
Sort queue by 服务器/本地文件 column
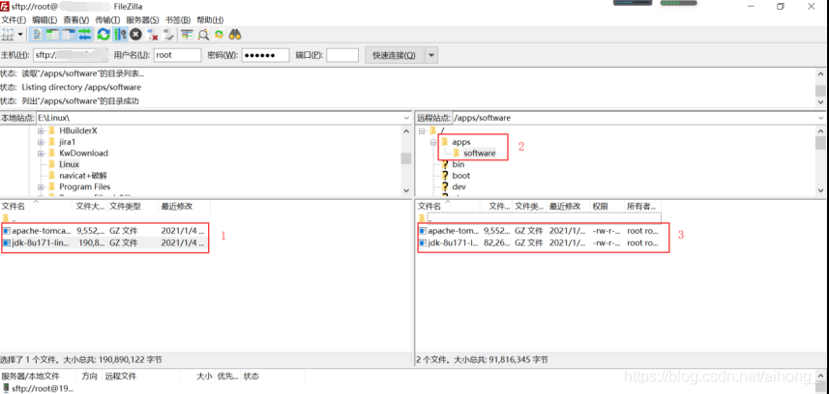click(31, 376)
